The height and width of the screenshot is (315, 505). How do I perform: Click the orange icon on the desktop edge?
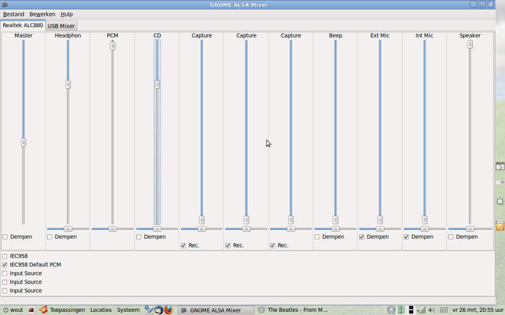[x=500, y=226]
